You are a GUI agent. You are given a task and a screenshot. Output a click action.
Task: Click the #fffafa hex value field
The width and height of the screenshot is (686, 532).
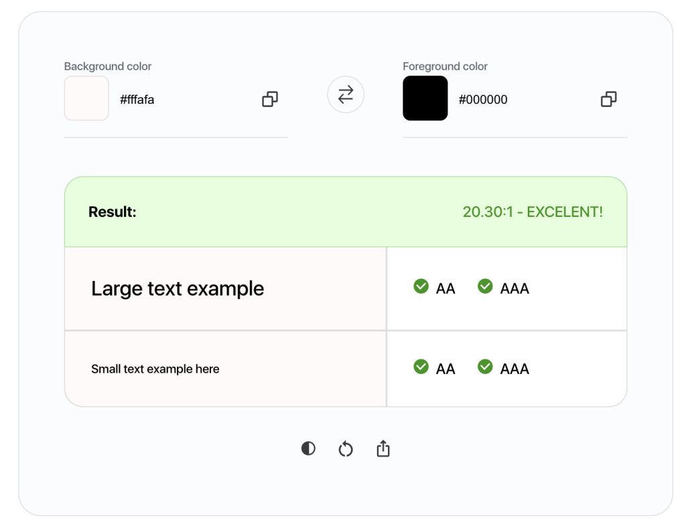pos(137,99)
